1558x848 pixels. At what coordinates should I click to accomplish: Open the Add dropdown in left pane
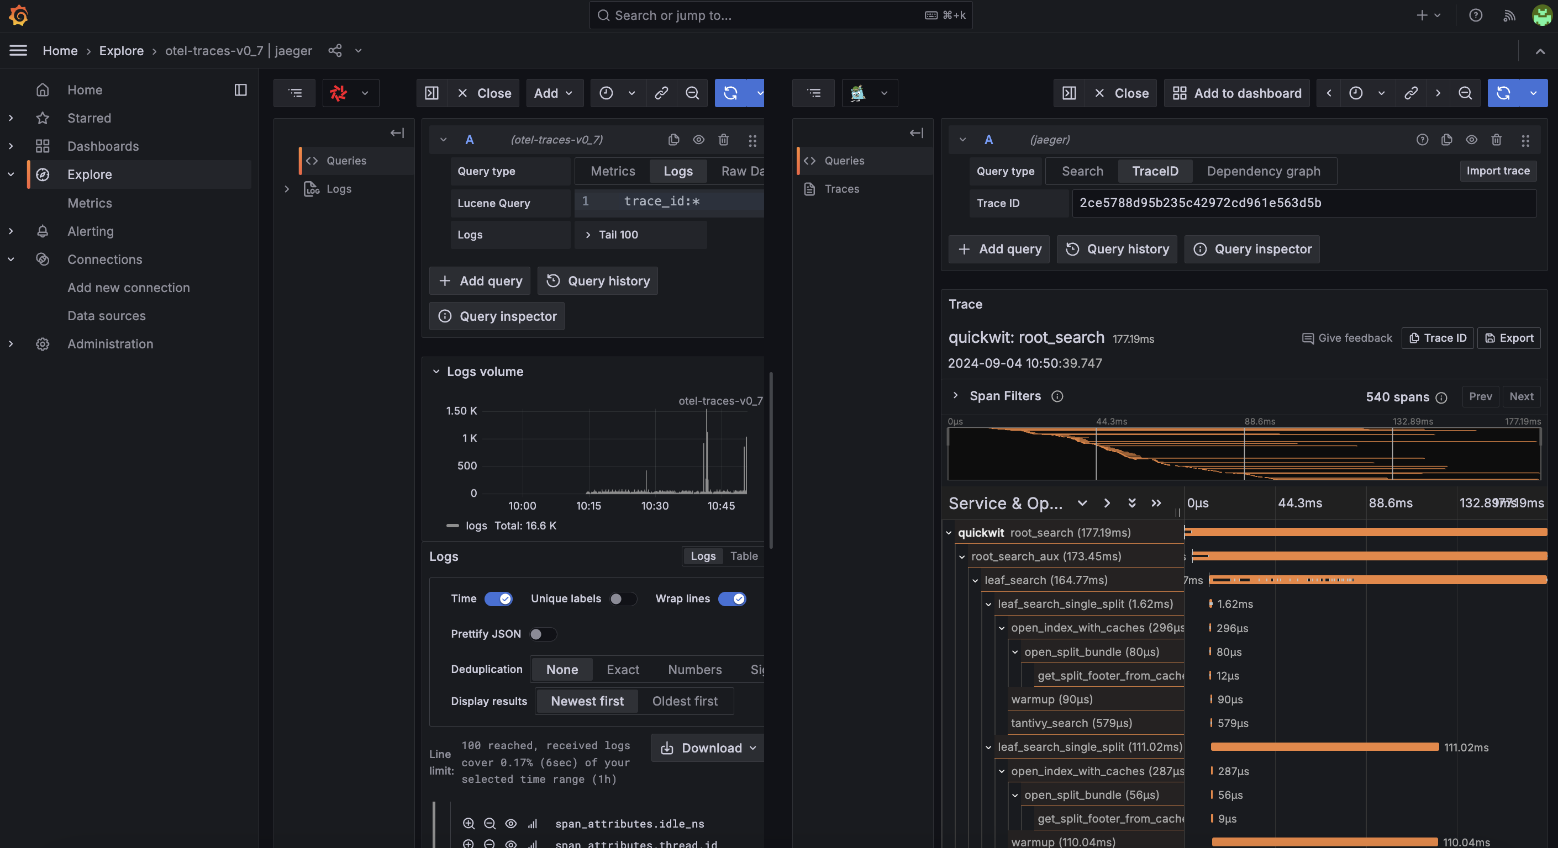[x=555, y=93]
